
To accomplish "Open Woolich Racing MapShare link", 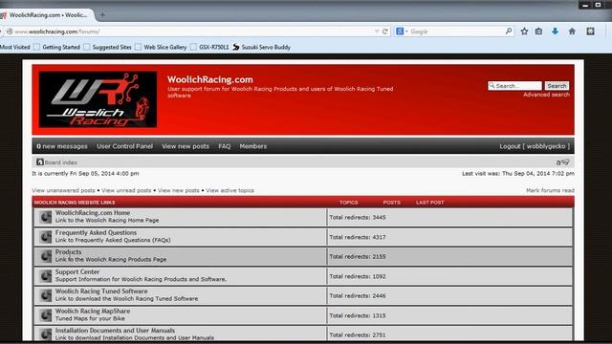I will pyautogui.click(x=93, y=312).
